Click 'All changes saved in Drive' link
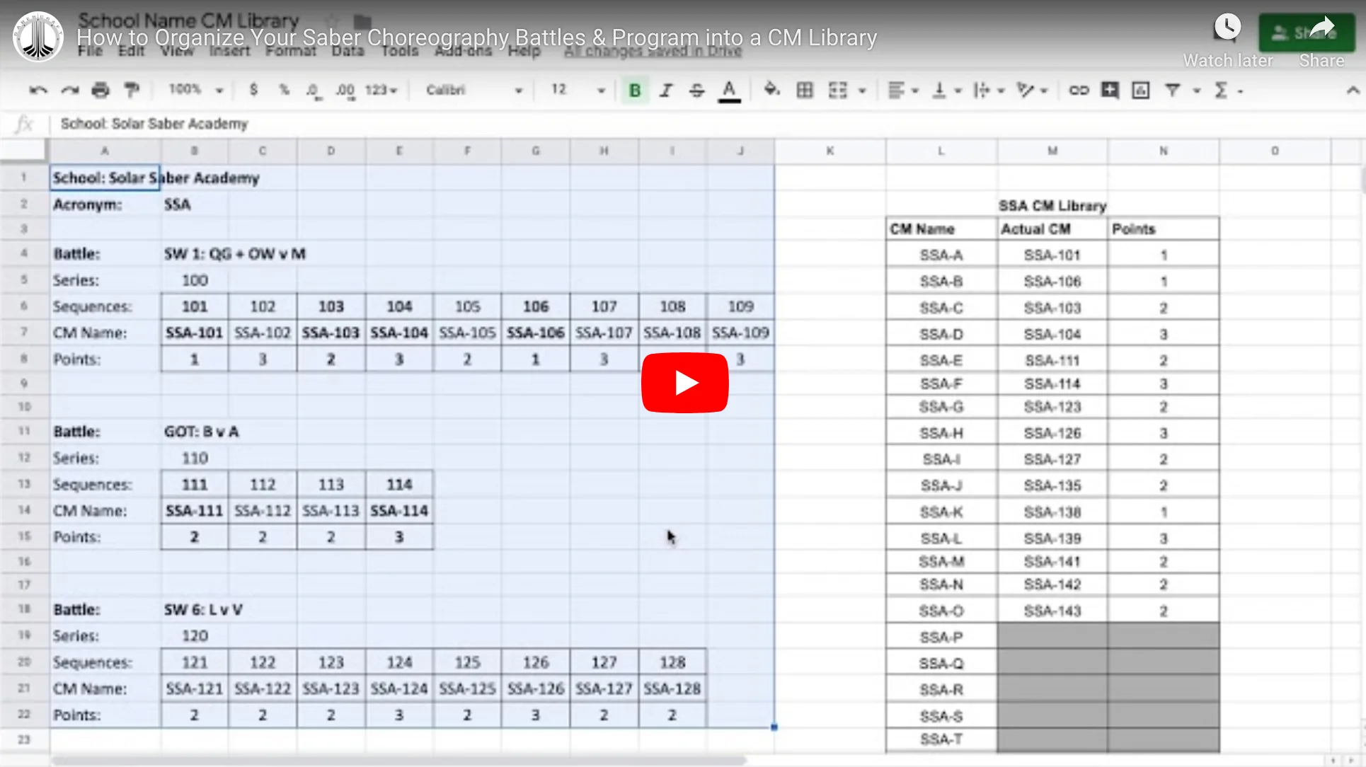This screenshot has width=1366, height=767. tap(653, 51)
